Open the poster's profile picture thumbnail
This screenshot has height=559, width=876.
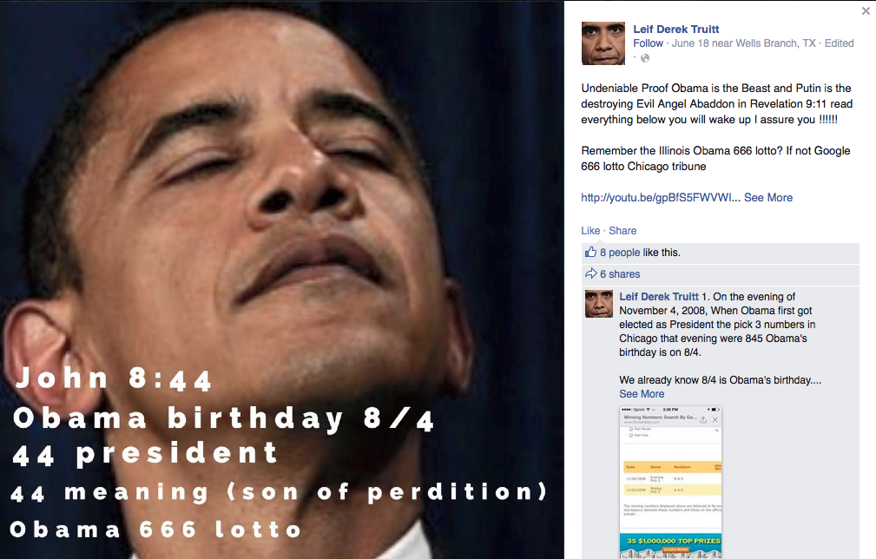click(x=603, y=43)
